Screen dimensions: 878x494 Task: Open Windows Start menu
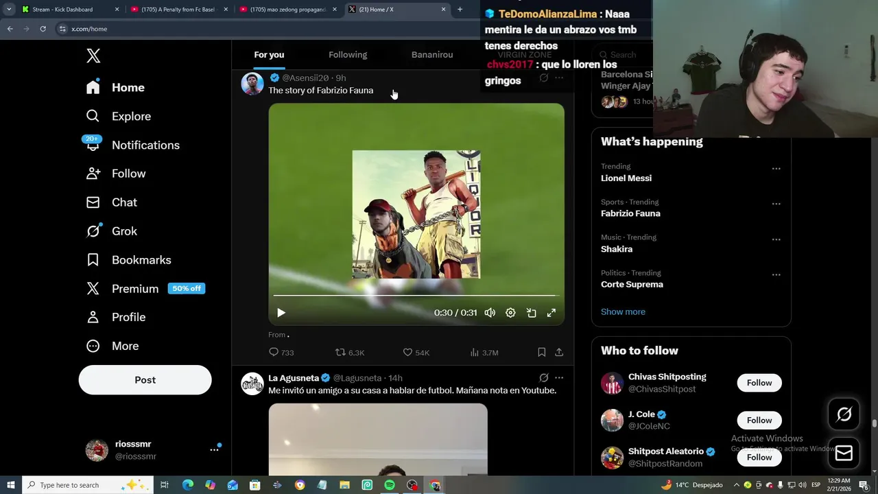(x=10, y=485)
